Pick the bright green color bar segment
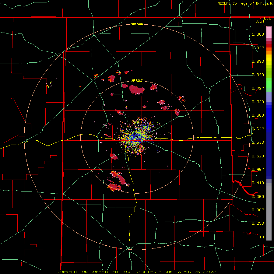The image size is (274, 274). click(x=269, y=83)
